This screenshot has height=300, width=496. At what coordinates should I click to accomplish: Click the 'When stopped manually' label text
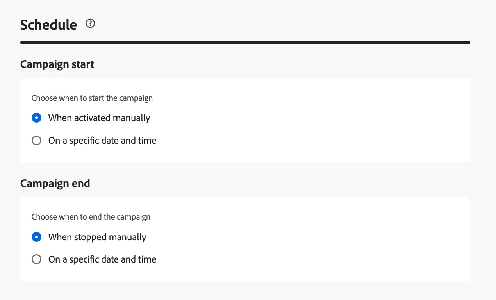coord(97,237)
